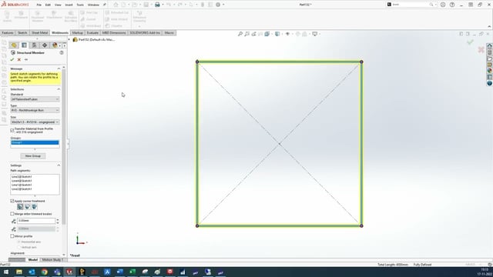Select End Miter corner treatment icon
Image resolution: width=493 pixels, height=277 pixels.
(20, 207)
